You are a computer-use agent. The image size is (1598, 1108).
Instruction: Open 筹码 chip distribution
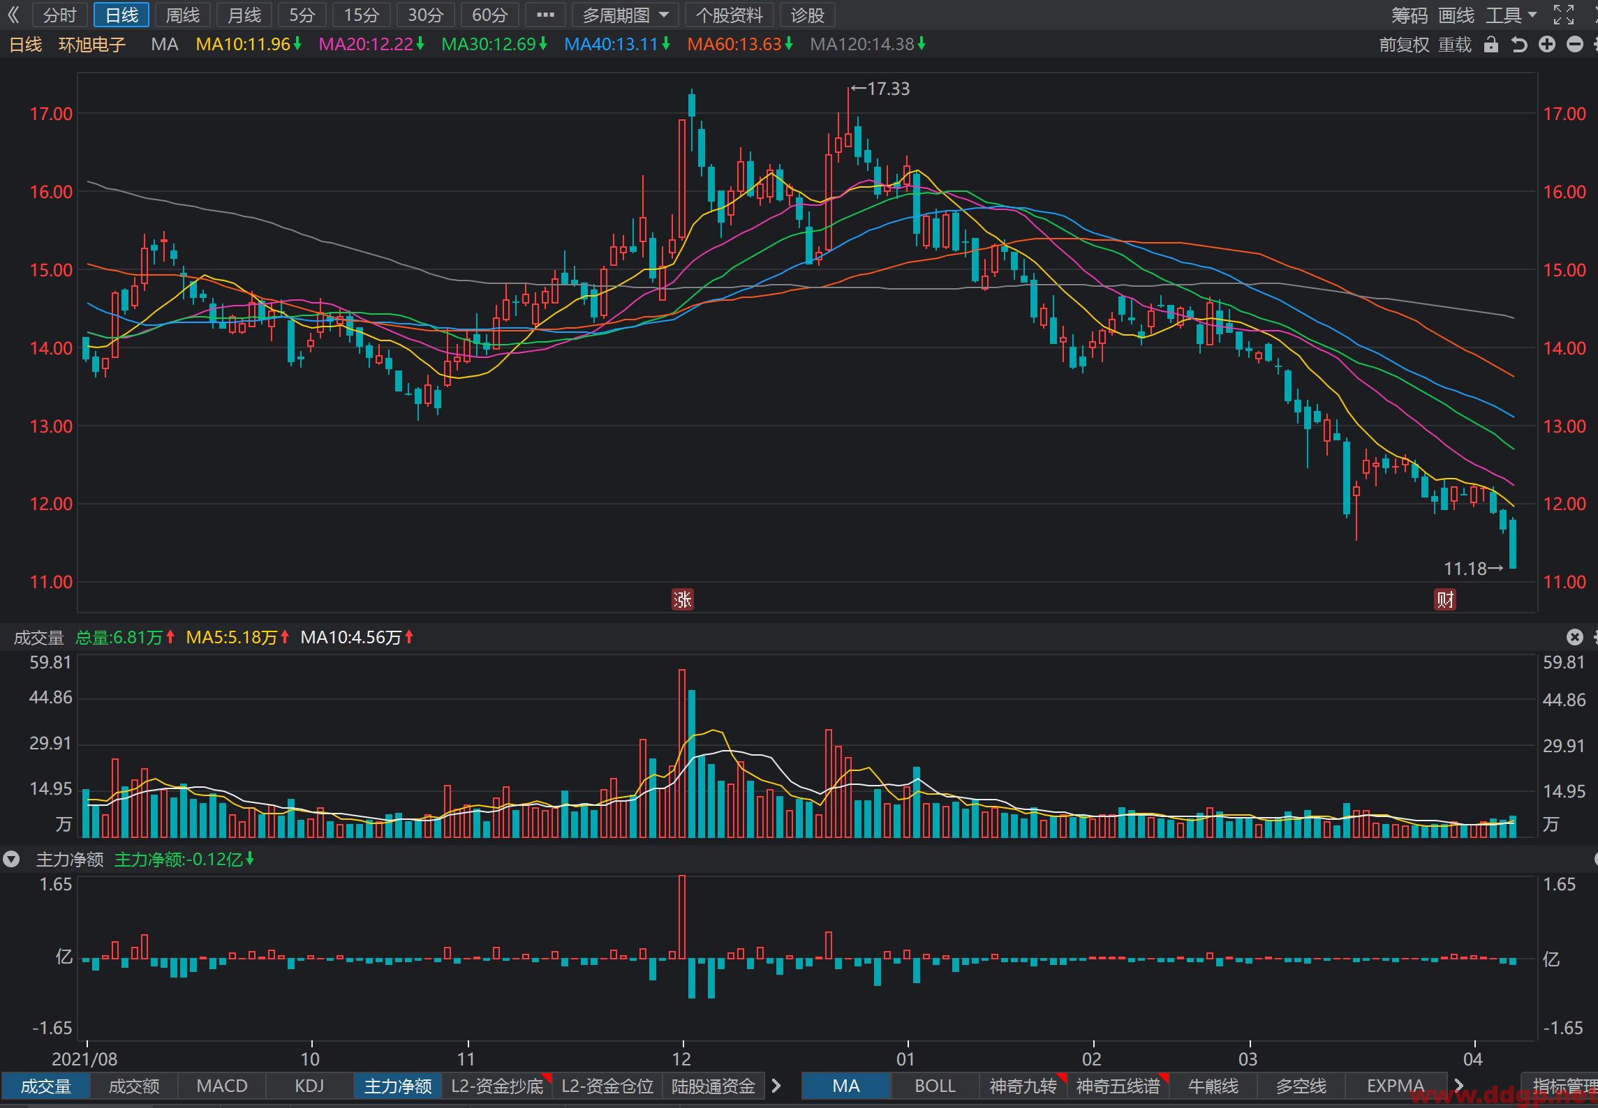click(x=1410, y=15)
